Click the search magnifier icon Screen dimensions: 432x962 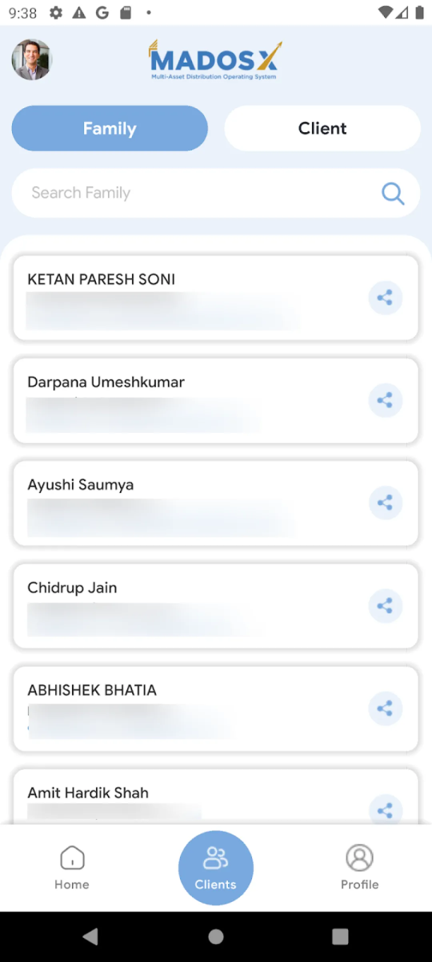(392, 194)
